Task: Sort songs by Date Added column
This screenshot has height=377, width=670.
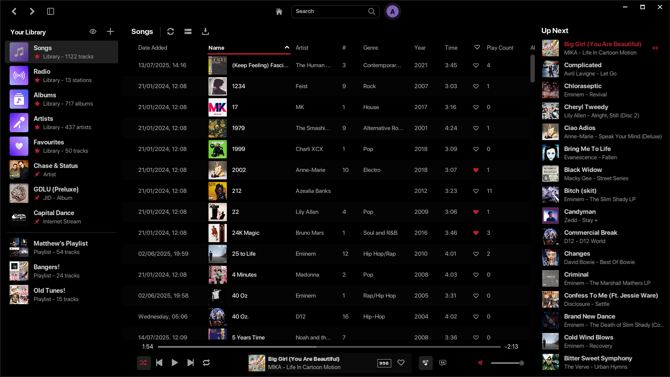Action: point(153,48)
